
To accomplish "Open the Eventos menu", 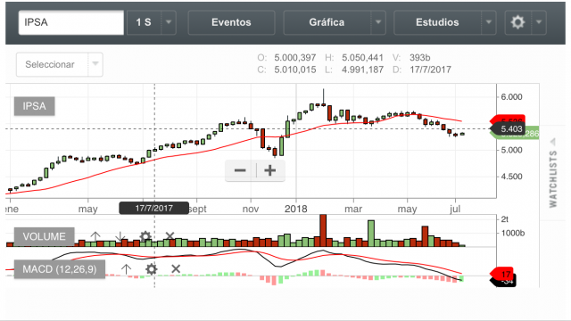I will click(x=231, y=22).
